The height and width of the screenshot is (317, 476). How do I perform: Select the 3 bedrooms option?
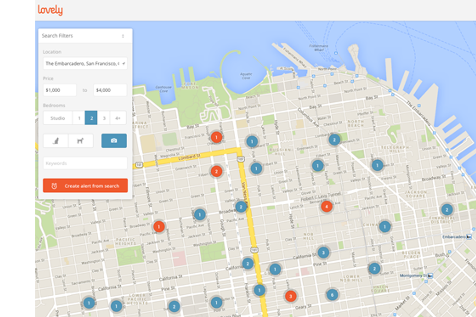(x=103, y=118)
